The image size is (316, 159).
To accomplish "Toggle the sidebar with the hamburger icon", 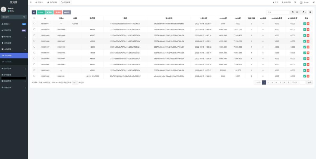I will [x=31, y=2].
